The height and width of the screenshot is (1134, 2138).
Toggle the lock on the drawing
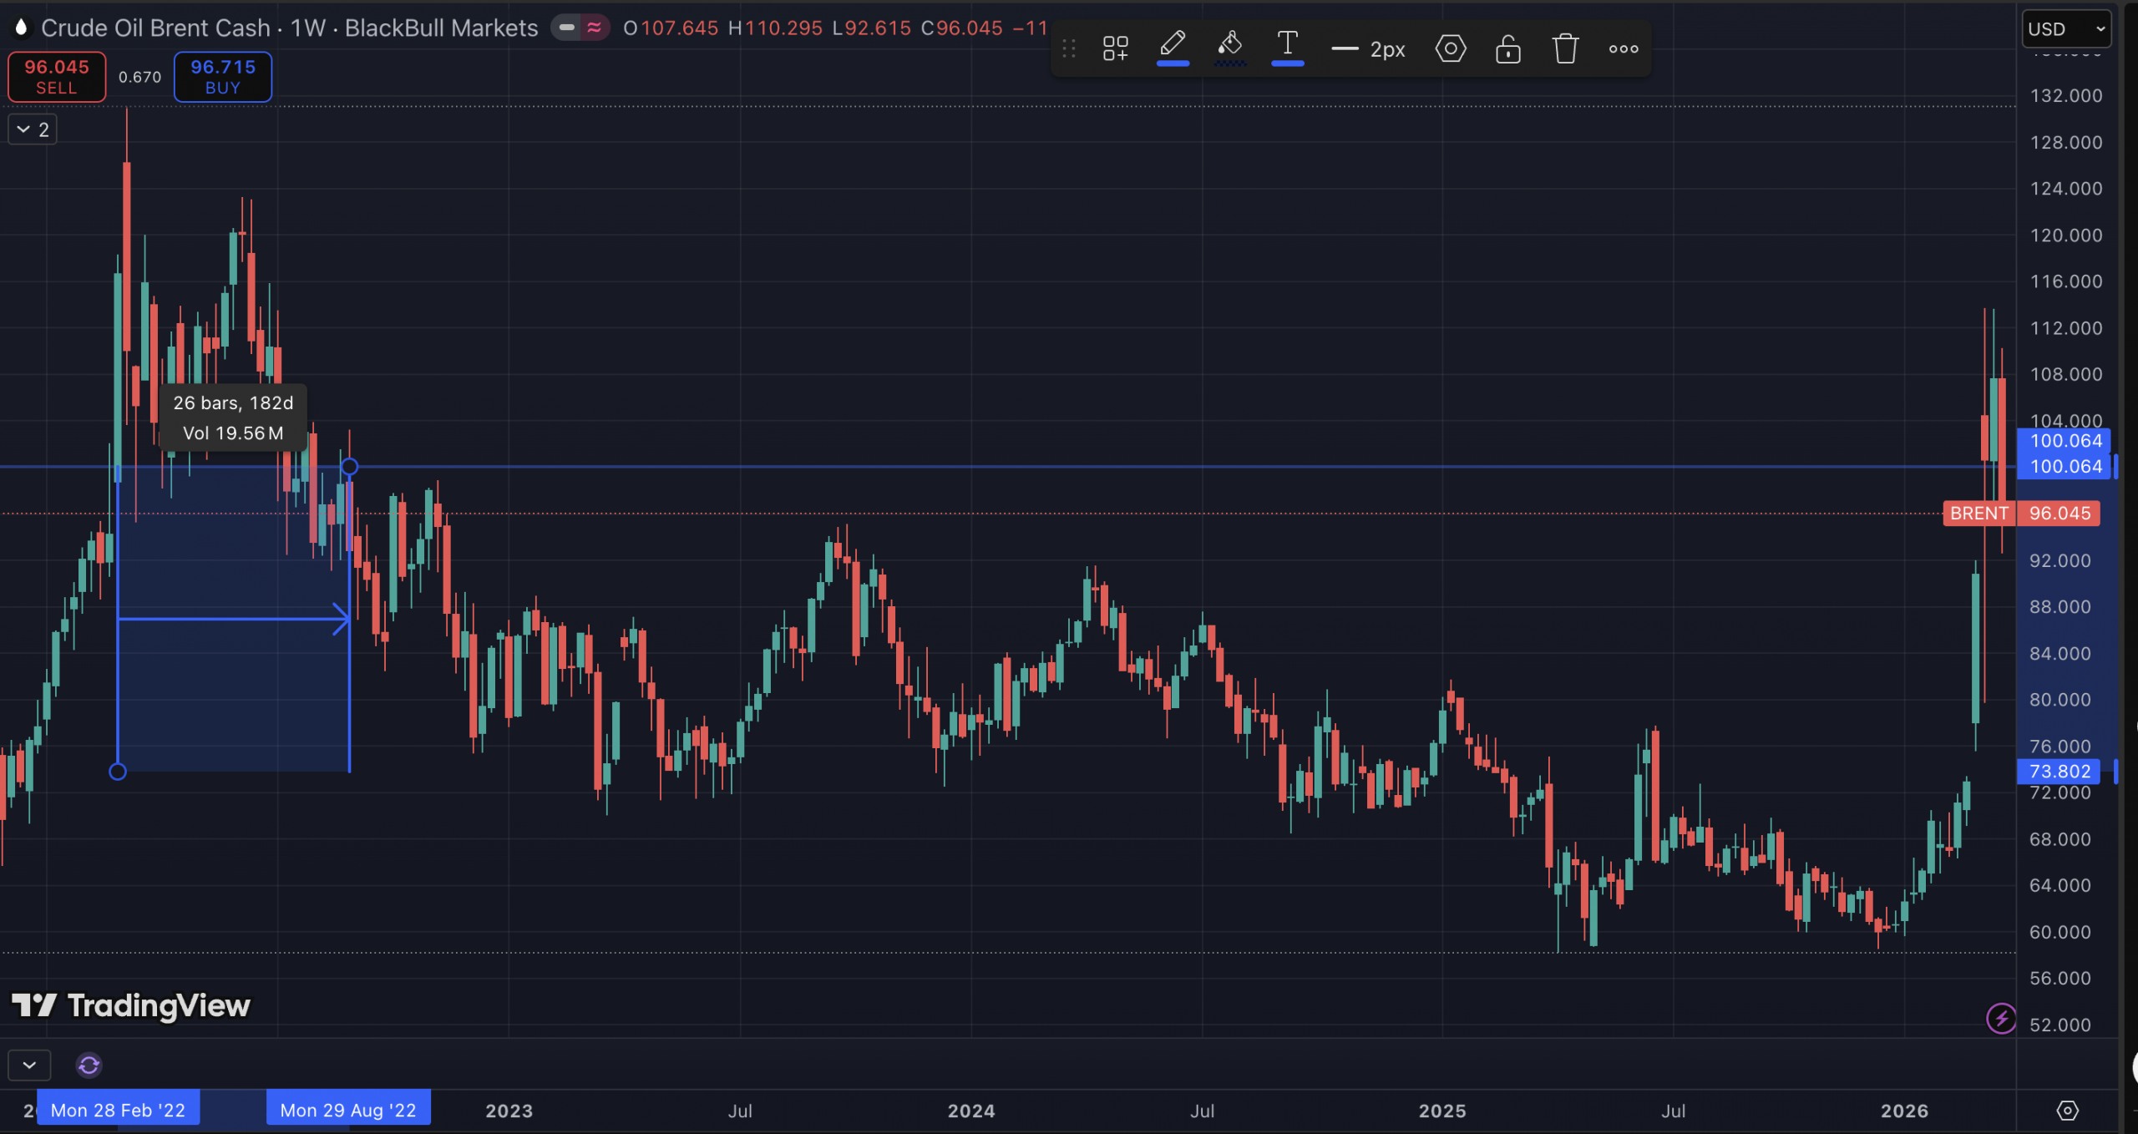(1507, 48)
